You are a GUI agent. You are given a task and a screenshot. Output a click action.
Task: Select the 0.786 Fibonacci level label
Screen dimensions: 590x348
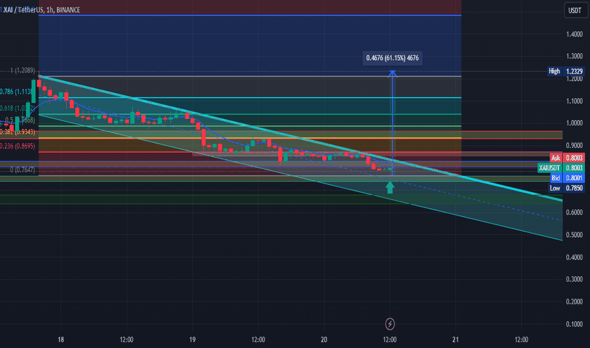click(16, 91)
